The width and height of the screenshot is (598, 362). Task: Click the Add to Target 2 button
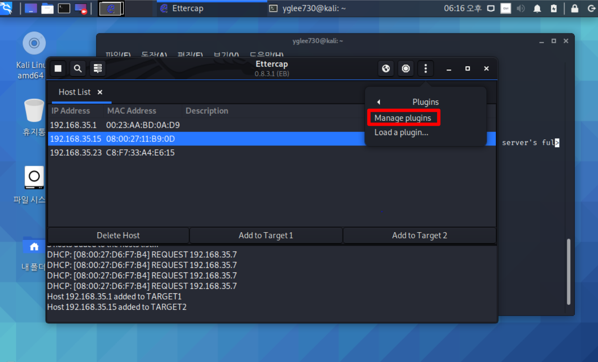click(x=419, y=235)
